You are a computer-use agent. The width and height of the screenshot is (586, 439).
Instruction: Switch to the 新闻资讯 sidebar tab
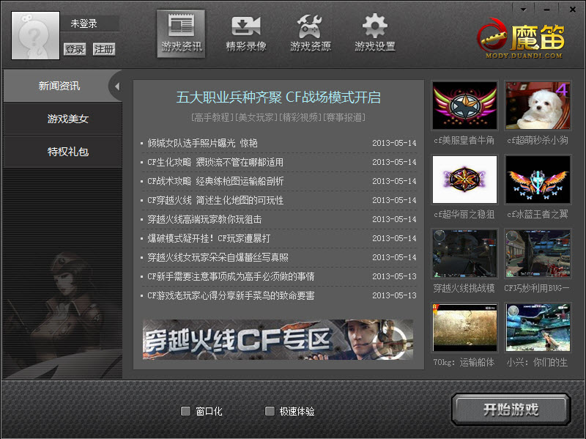click(59, 86)
